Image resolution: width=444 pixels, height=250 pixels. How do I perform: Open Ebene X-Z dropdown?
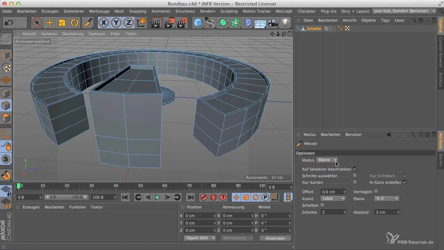pos(387,199)
